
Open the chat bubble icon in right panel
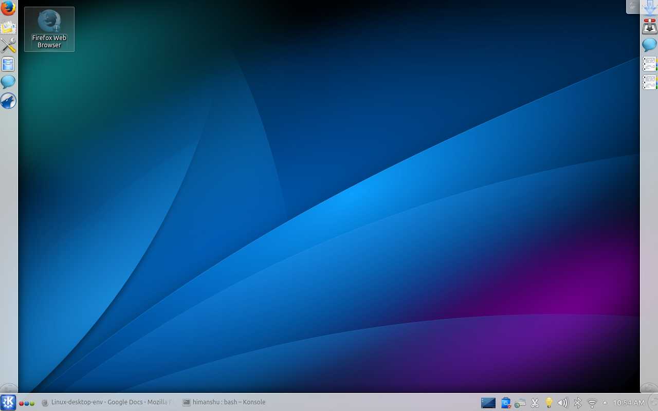click(650, 45)
